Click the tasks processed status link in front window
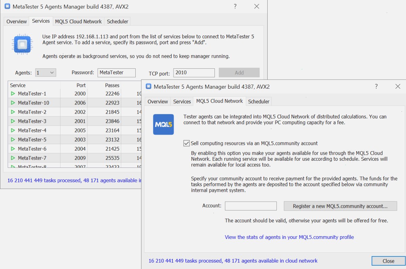The image size is (406, 269). coord(233,261)
